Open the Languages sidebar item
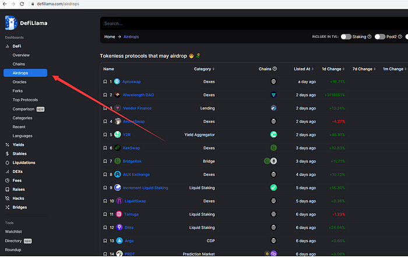Image resolution: width=408 pixels, height=258 pixels. (22, 136)
